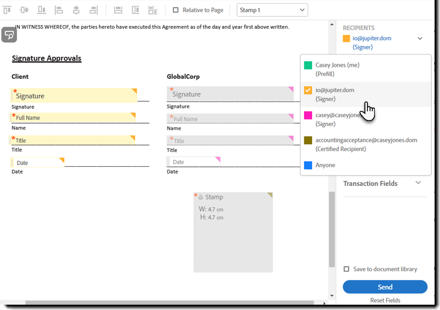Open the Stamp 1 field dropdown

272,10
